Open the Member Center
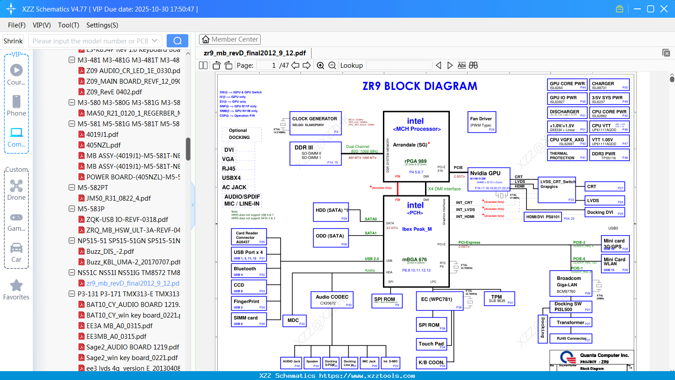Viewport: 675px width, 380px height. [x=230, y=39]
